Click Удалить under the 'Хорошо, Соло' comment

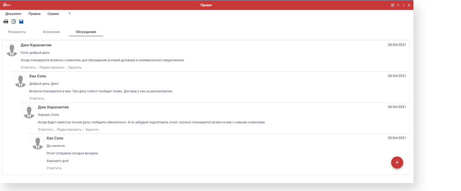click(92, 129)
